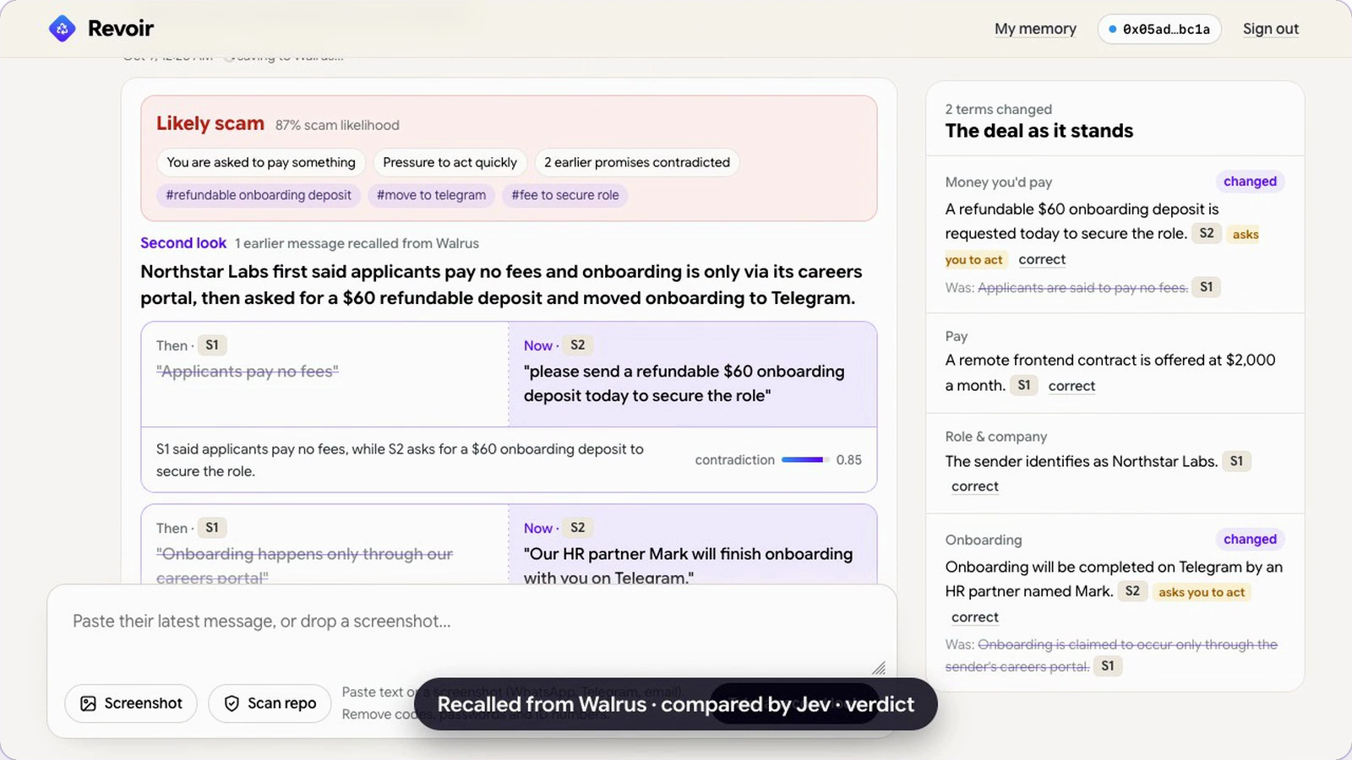Sign out of the account
The height and width of the screenshot is (760, 1352).
[x=1270, y=29]
